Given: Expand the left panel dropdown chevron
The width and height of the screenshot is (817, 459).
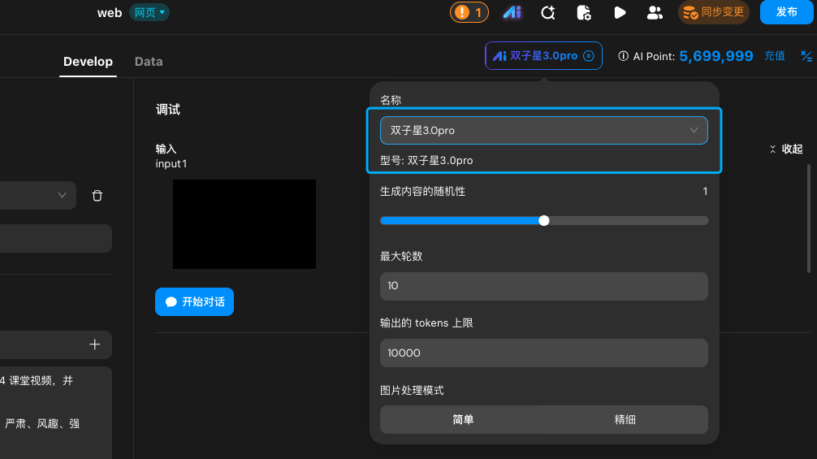Looking at the screenshot, I should tap(62, 195).
